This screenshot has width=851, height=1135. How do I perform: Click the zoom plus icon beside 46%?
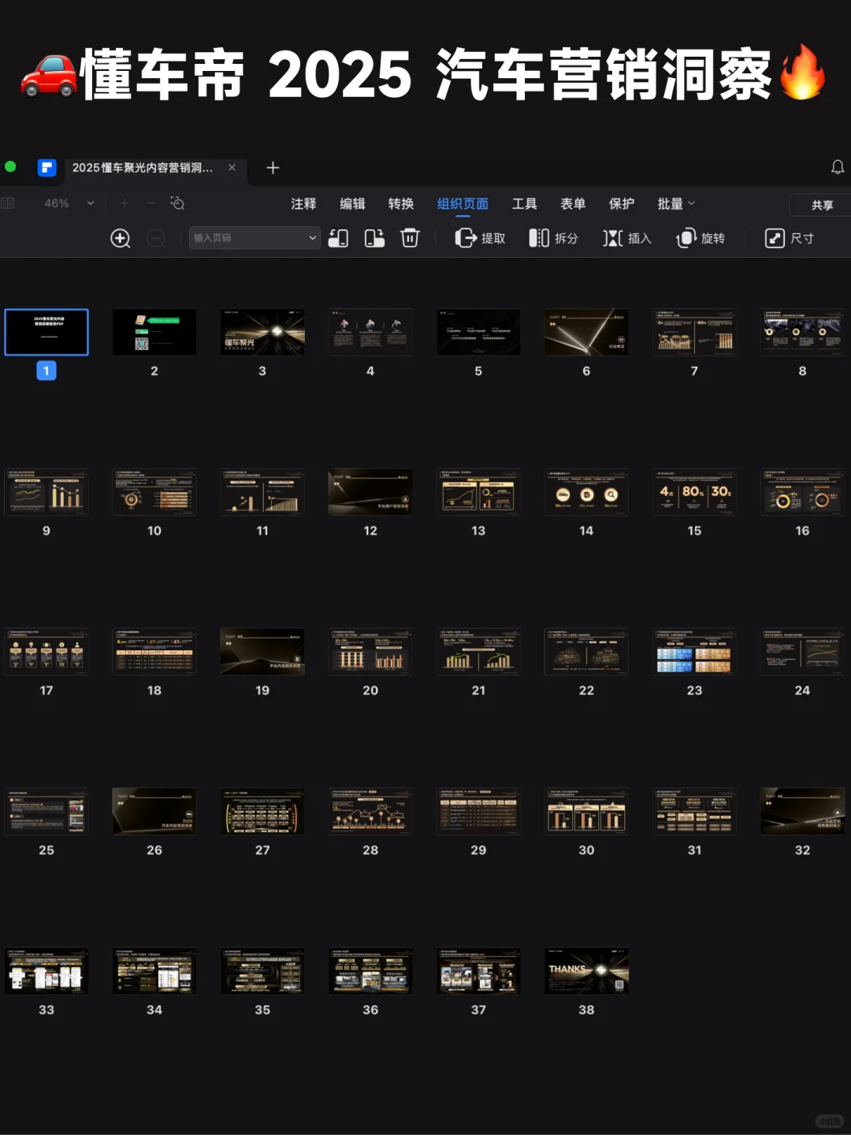[x=124, y=203]
